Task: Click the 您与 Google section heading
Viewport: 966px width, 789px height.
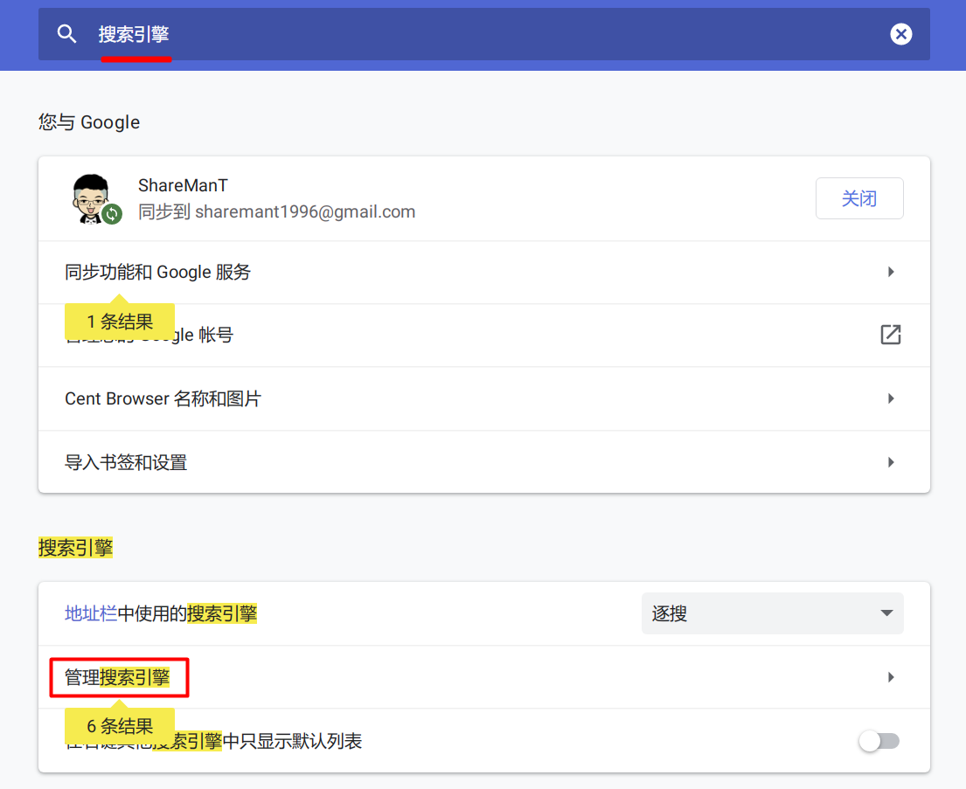Action: point(89,122)
